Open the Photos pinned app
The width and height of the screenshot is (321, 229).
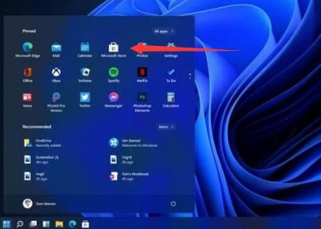(x=142, y=50)
